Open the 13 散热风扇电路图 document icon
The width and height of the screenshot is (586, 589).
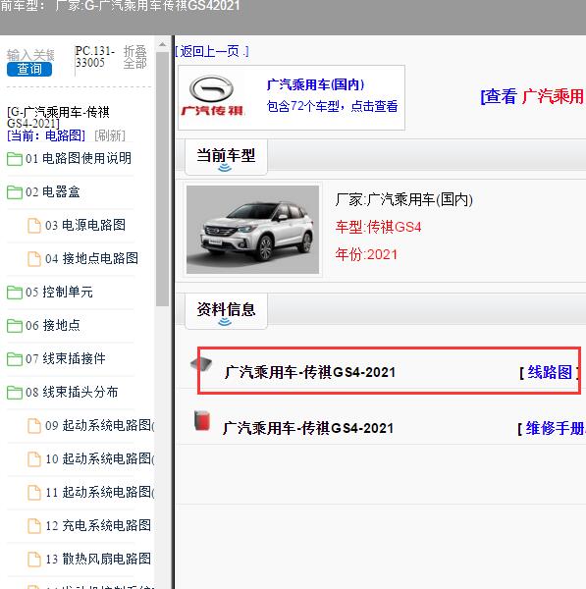point(34,560)
